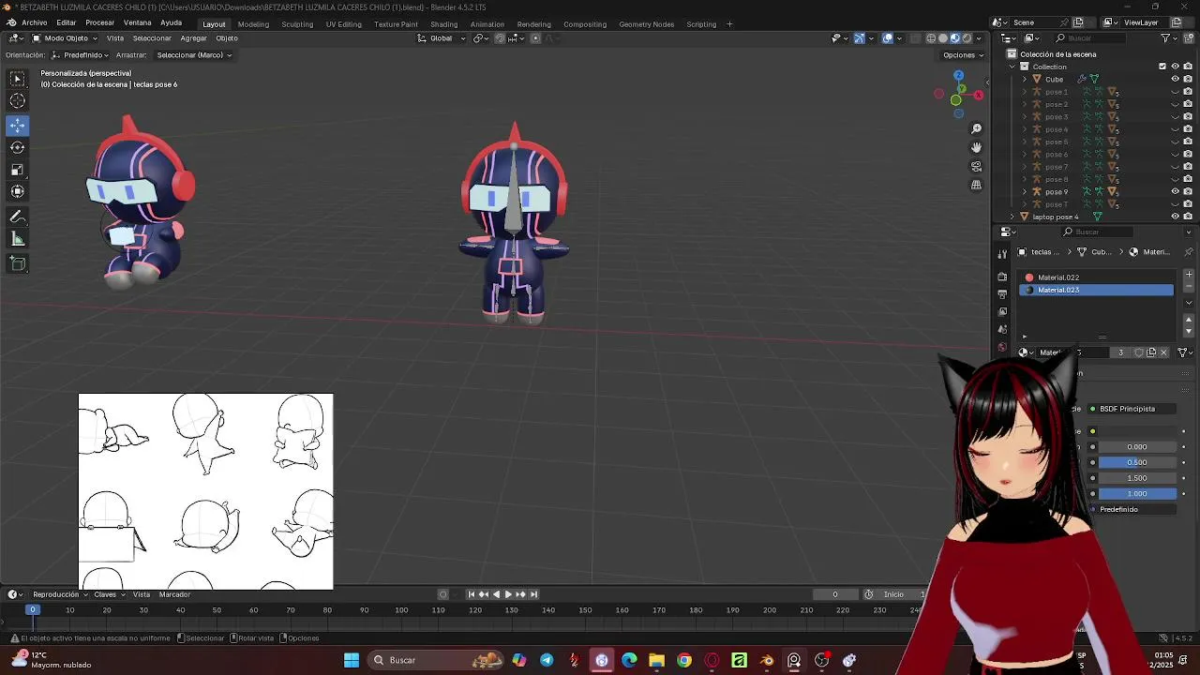Open the Marcador timeline menu
The height and width of the screenshot is (675, 1200).
tap(174, 594)
